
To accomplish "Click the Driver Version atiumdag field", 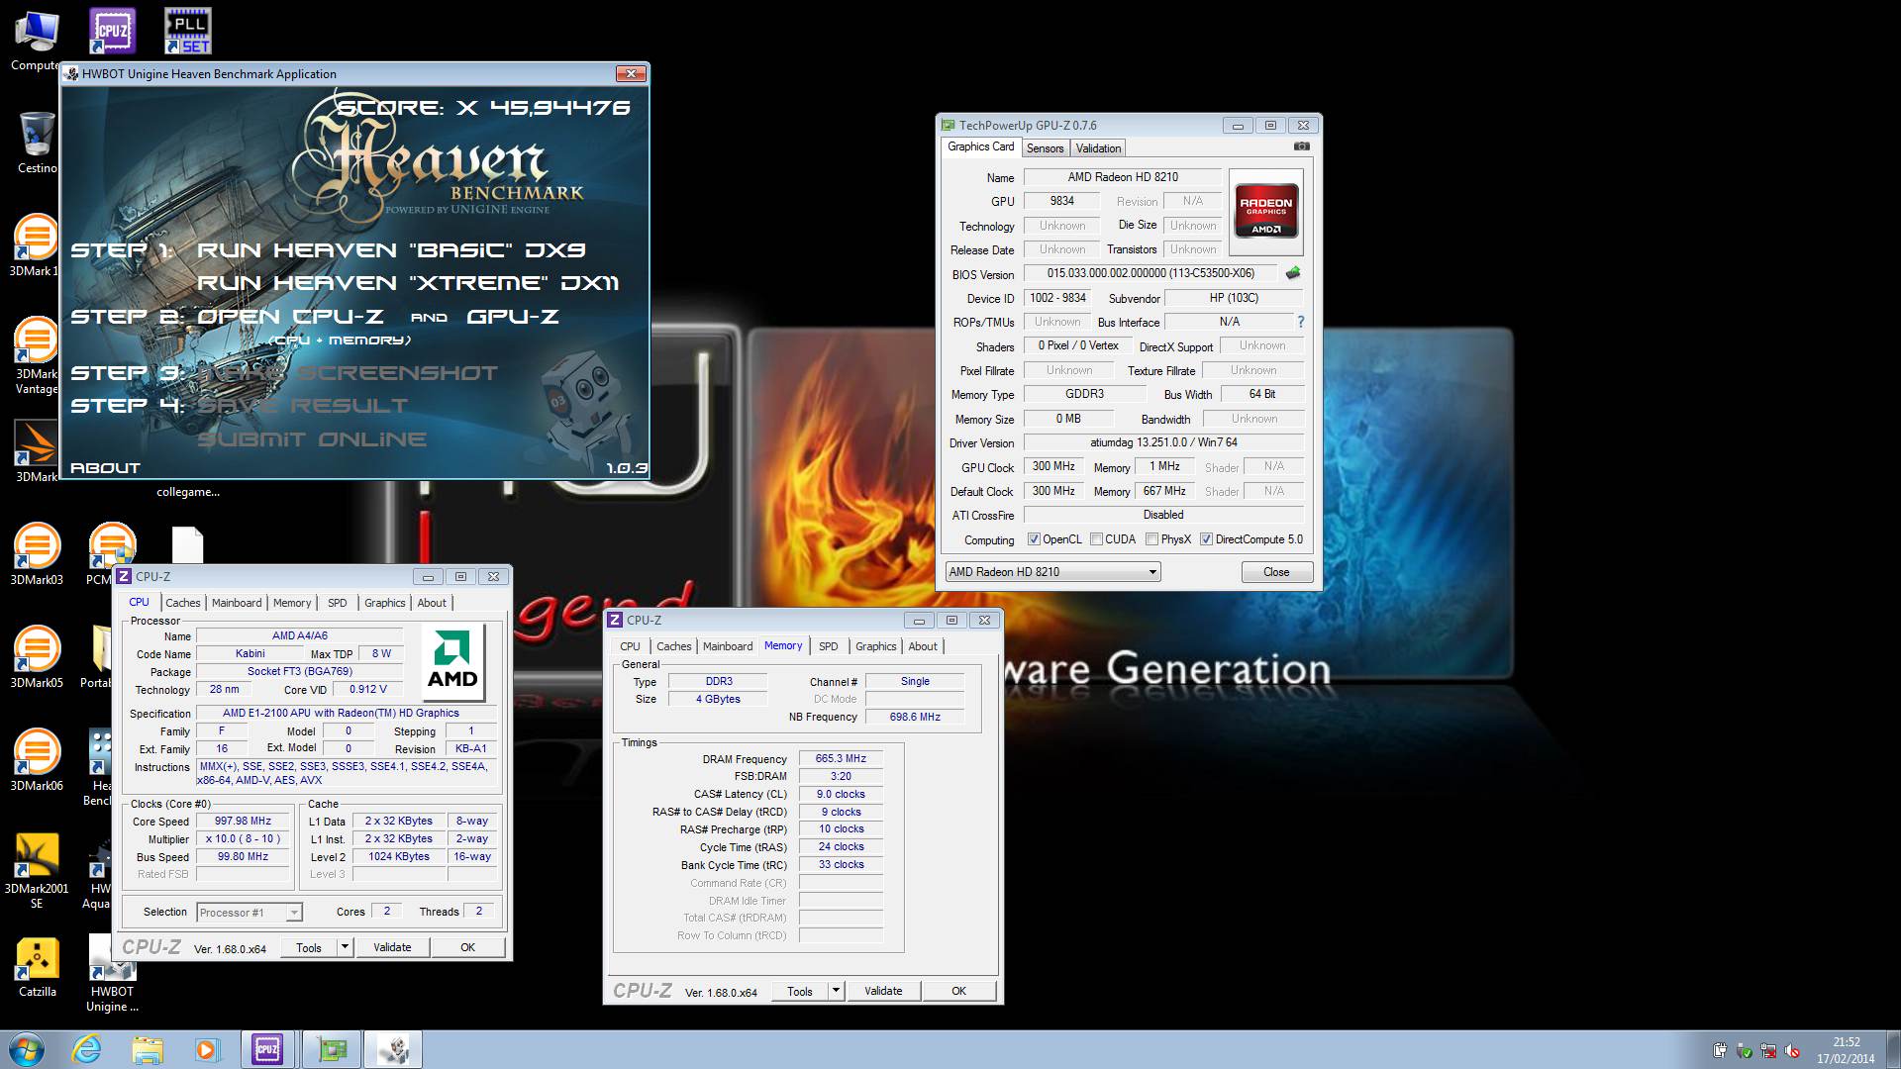I will 1163,442.
